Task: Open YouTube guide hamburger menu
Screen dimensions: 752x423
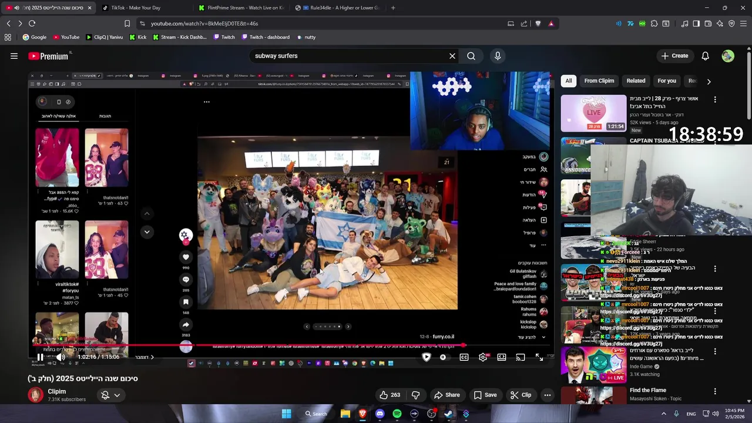Action: [14, 56]
